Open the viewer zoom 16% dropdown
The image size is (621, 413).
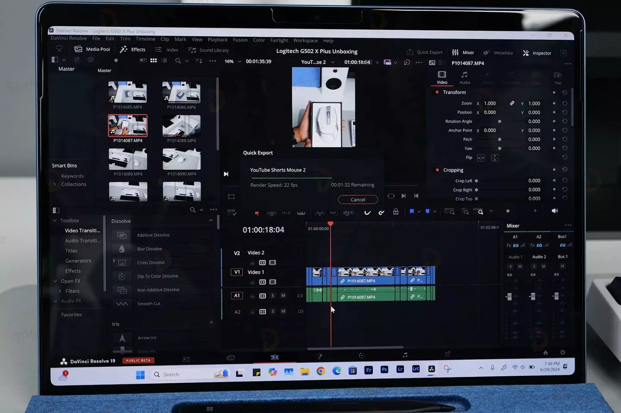coord(232,61)
